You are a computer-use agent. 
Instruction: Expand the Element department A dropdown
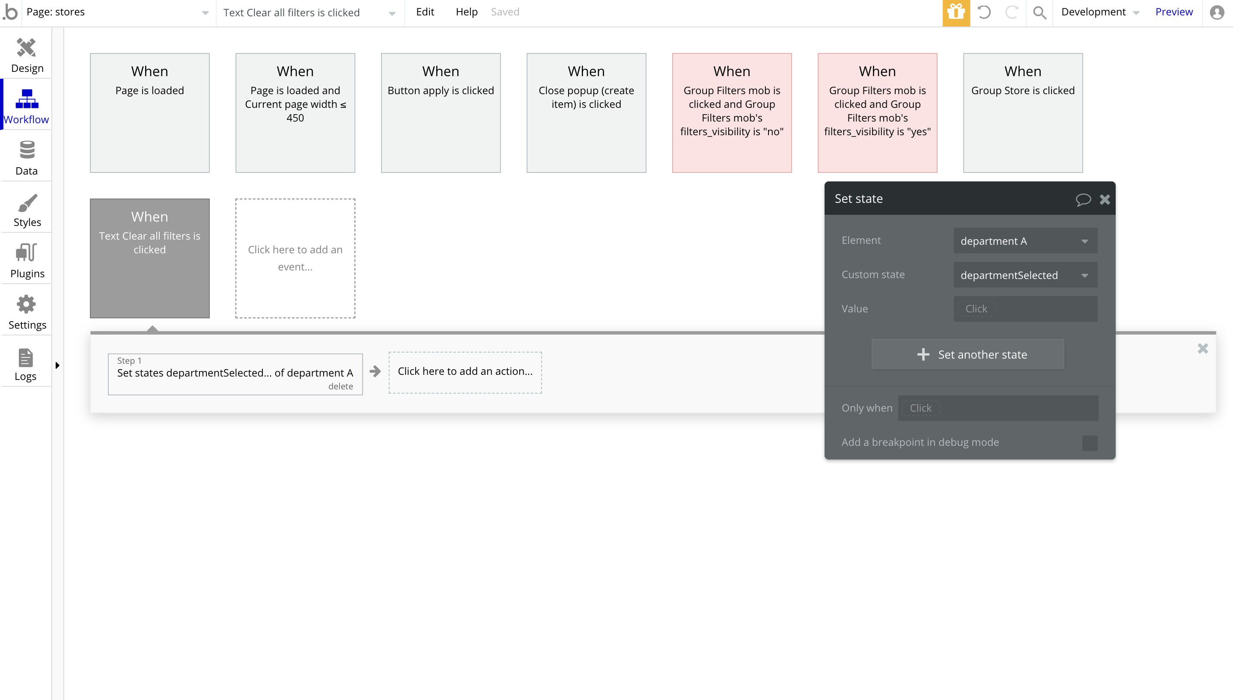[x=1025, y=241]
